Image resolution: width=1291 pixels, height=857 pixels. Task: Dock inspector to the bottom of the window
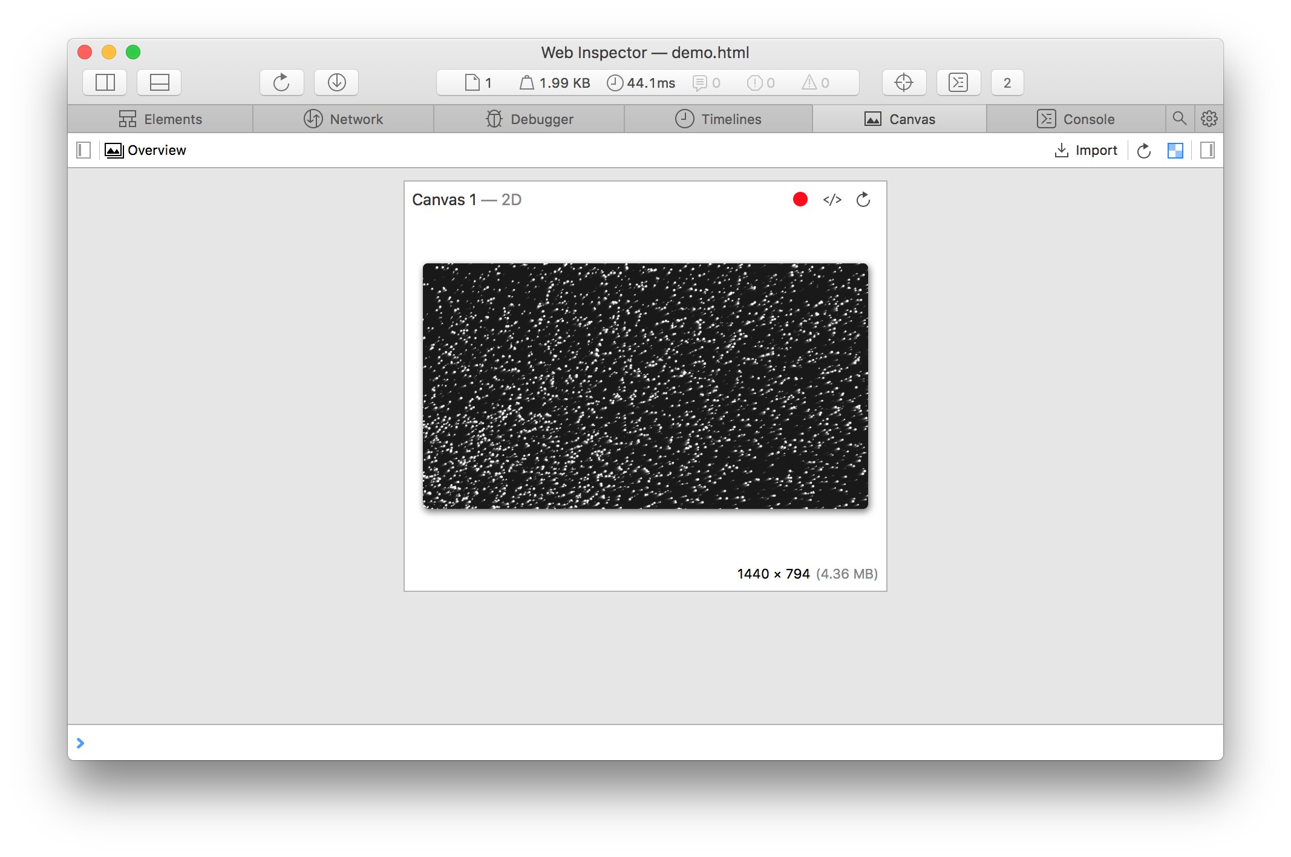pyautogui.click(x=159, y=82)
